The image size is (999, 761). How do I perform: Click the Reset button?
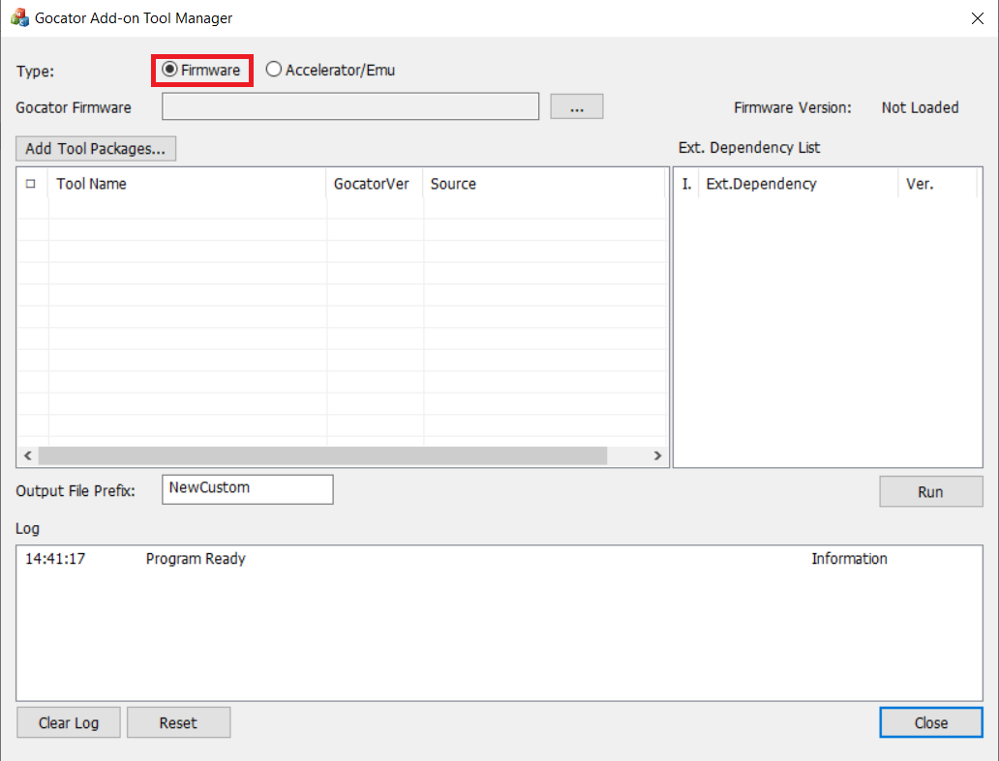click(x=178, y=723)
